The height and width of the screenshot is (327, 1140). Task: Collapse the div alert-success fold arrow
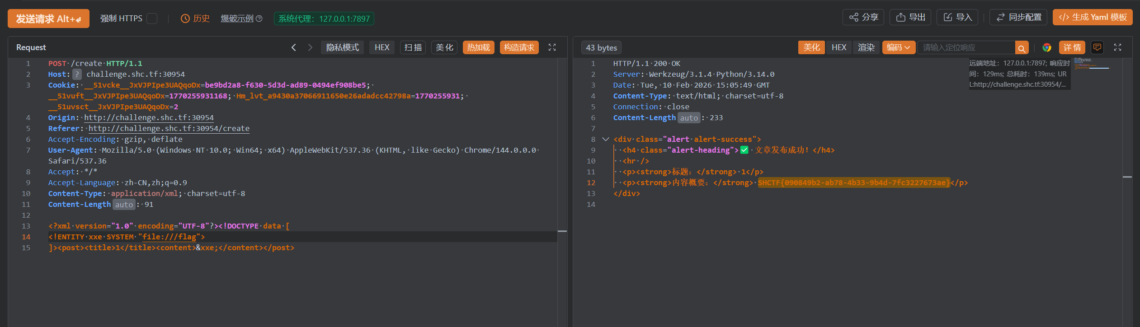(605, 139)
